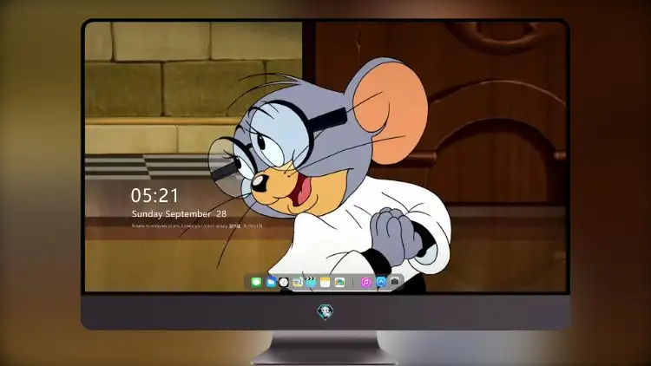Viewport: 651px width, 366px height.
Task: Open the green Messages dock icon
Action: (256, 282)
